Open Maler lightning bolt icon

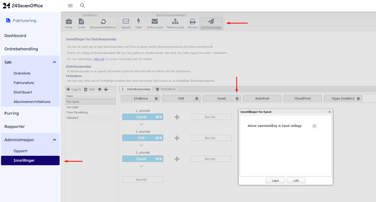pos(139,21)
